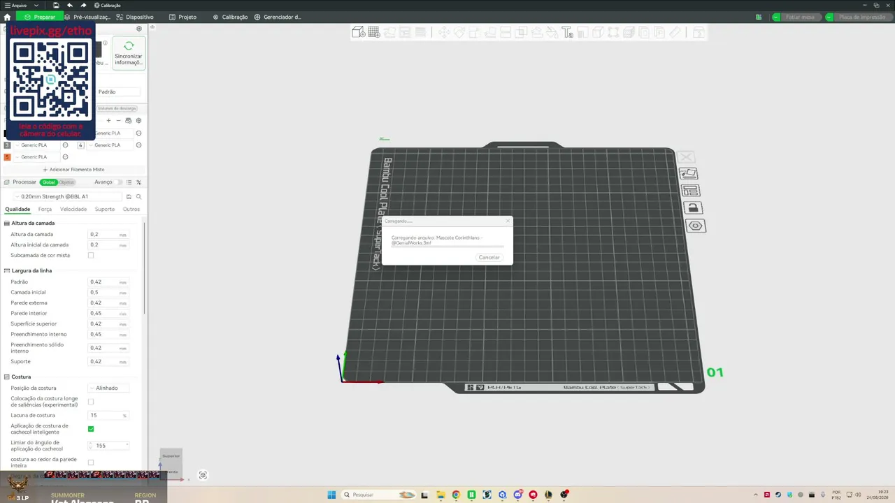This screenshot has width=895, height=503.
Task: Click the settings list view icon
Action: coord(129,182)
